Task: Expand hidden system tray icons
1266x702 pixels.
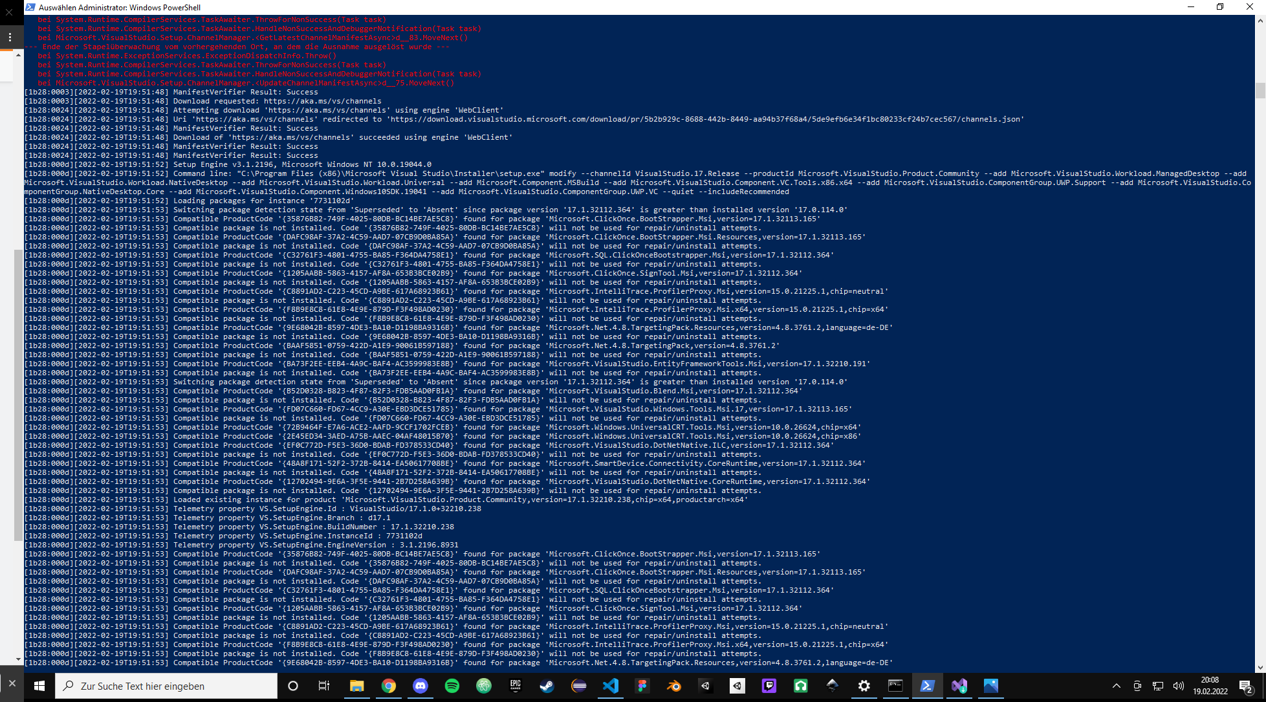Action: (1117, 686)
